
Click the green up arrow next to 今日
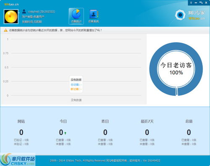(x=66, y=133)
